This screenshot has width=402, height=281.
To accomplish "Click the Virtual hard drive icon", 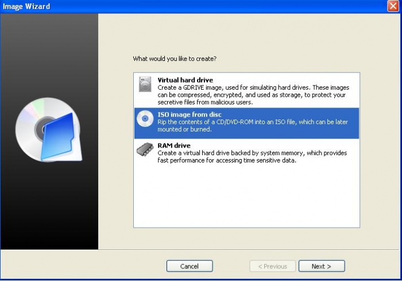I will 145,84.
